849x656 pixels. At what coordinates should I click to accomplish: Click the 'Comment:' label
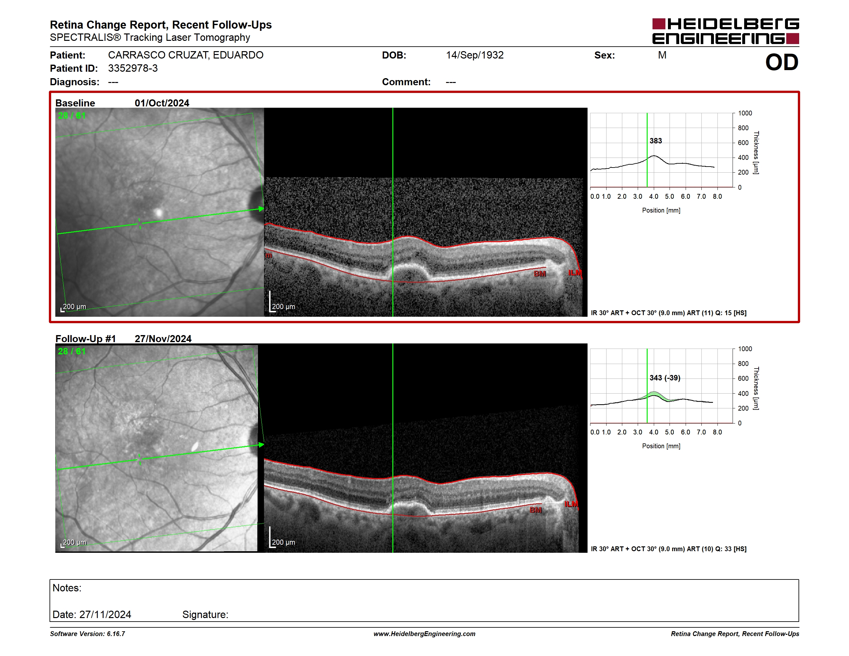[406, 82]
